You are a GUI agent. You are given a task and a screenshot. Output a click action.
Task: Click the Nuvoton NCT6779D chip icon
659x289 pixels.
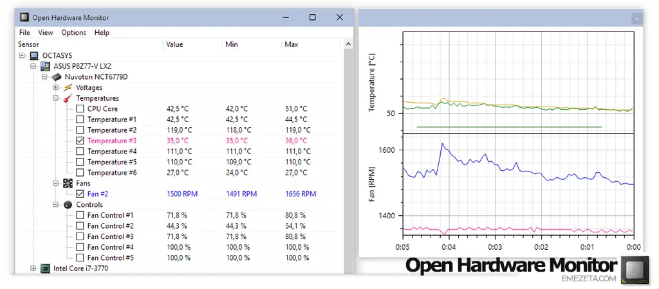point(57,77)
